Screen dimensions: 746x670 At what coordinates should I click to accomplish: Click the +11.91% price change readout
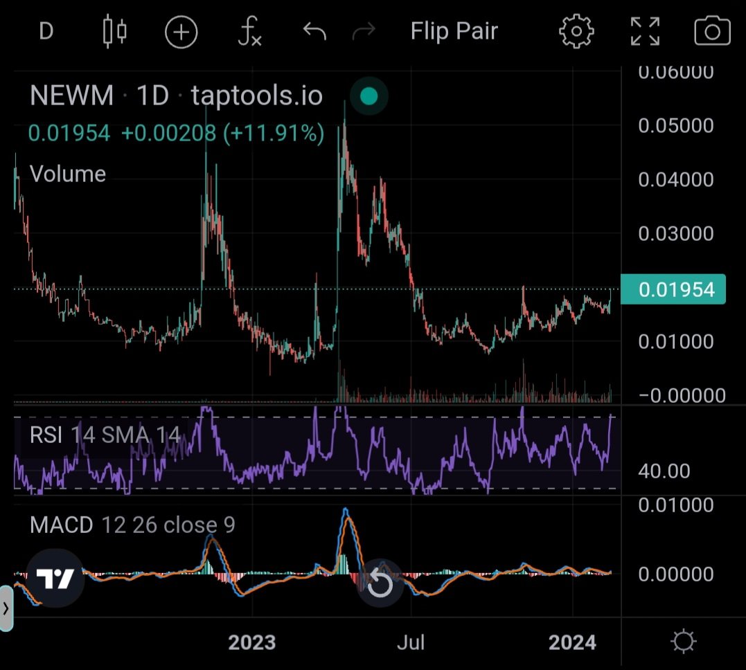(274, 133)
